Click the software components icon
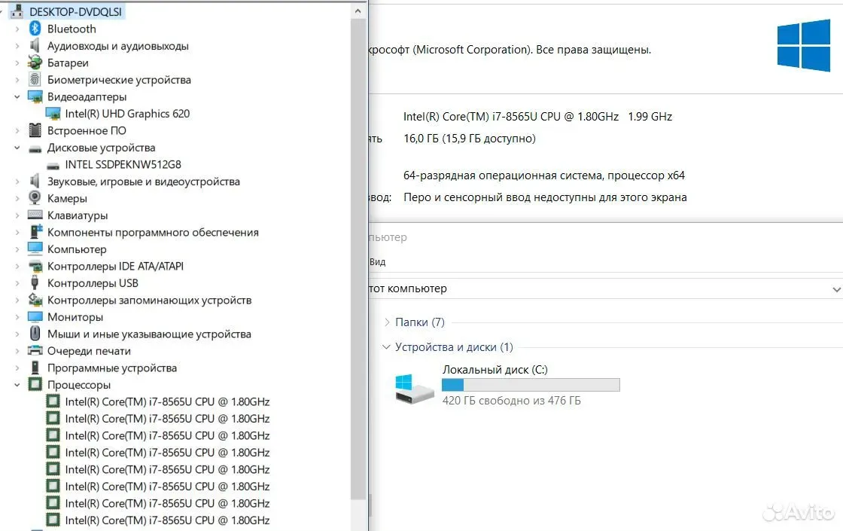 [x=35, y=232]
